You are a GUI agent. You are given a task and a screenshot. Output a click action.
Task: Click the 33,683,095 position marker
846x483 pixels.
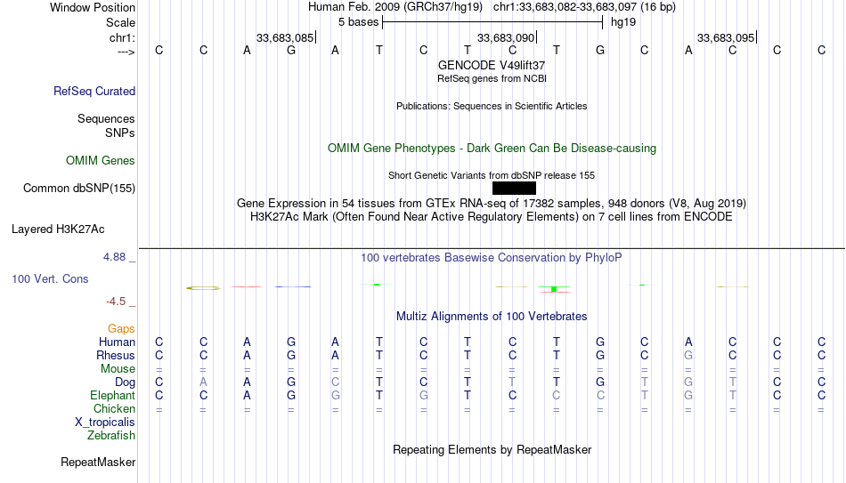click(x=726, y=37)
